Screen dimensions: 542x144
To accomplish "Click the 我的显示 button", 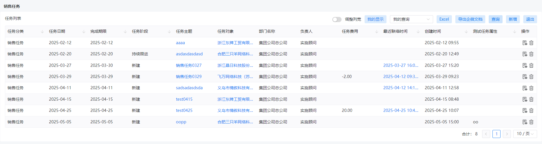I will click(x=376, y=19).
